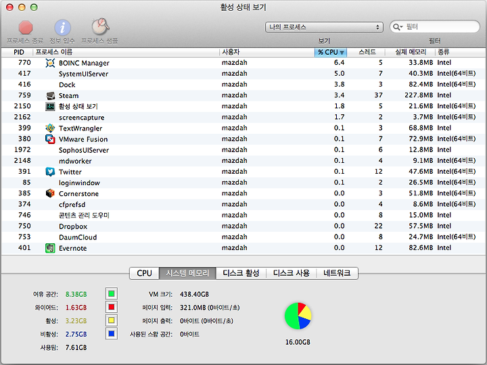Click the BOINC Manager app icon
The height and width of the screenshot is (365, 487).
pos(50,63)
